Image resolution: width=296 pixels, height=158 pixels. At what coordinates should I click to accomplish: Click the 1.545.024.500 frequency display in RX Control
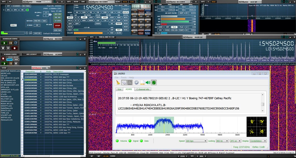tap(98, 8)
